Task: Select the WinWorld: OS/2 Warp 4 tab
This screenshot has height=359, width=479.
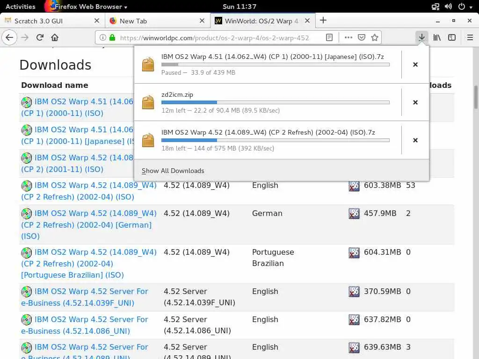Action: coord(263,21)
